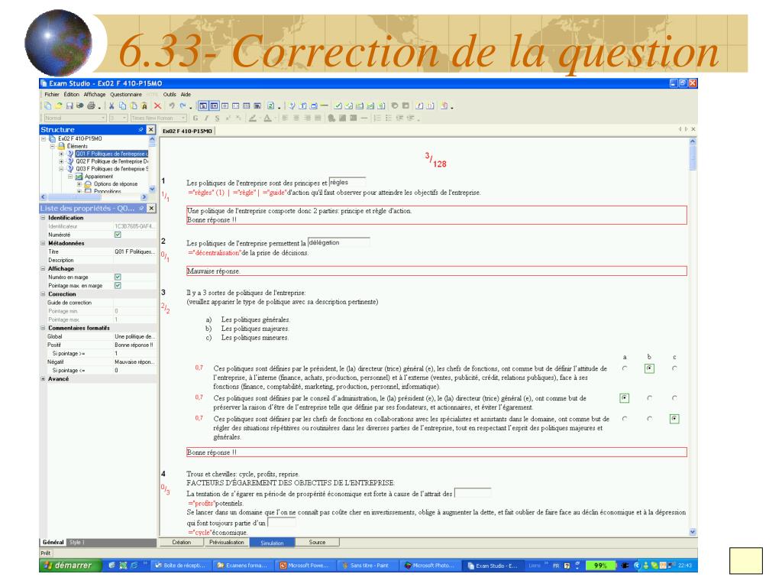Switch to the Prévisualisation tab

(227, 543)
